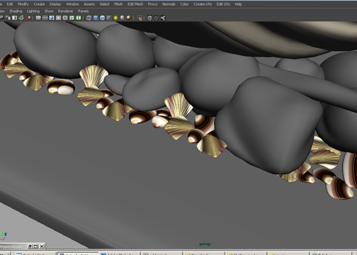The height and width of the screenshot is (255, 357).
Task: Select smooth shade all blue cube
Action: [x=96, y=18]
